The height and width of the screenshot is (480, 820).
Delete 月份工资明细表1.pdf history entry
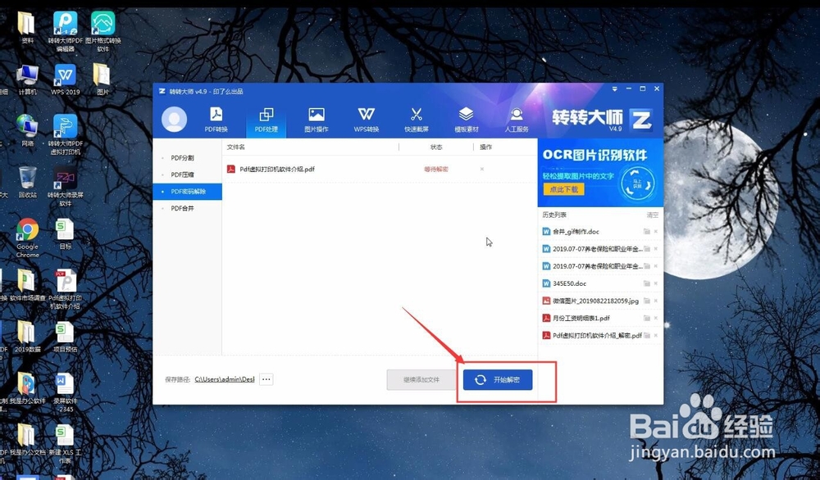pos(656,318)
